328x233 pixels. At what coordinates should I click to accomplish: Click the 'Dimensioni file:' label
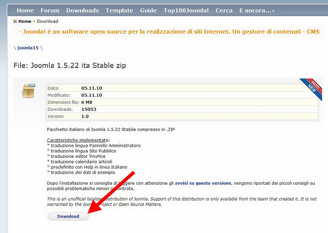click(63, 103)
